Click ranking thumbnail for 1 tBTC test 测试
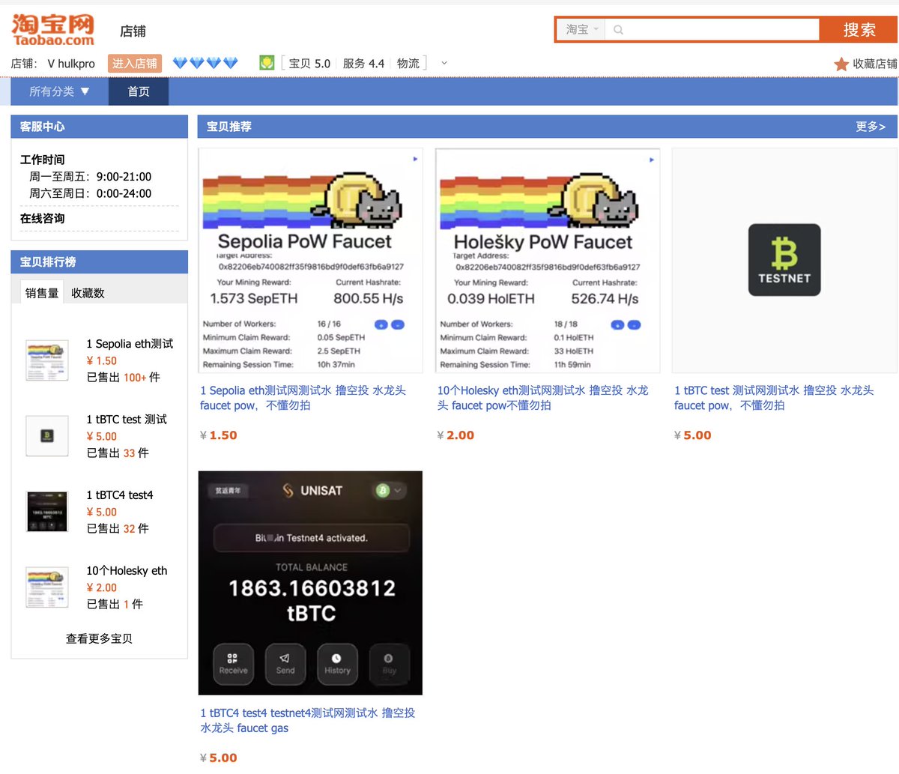 [47, 436]
